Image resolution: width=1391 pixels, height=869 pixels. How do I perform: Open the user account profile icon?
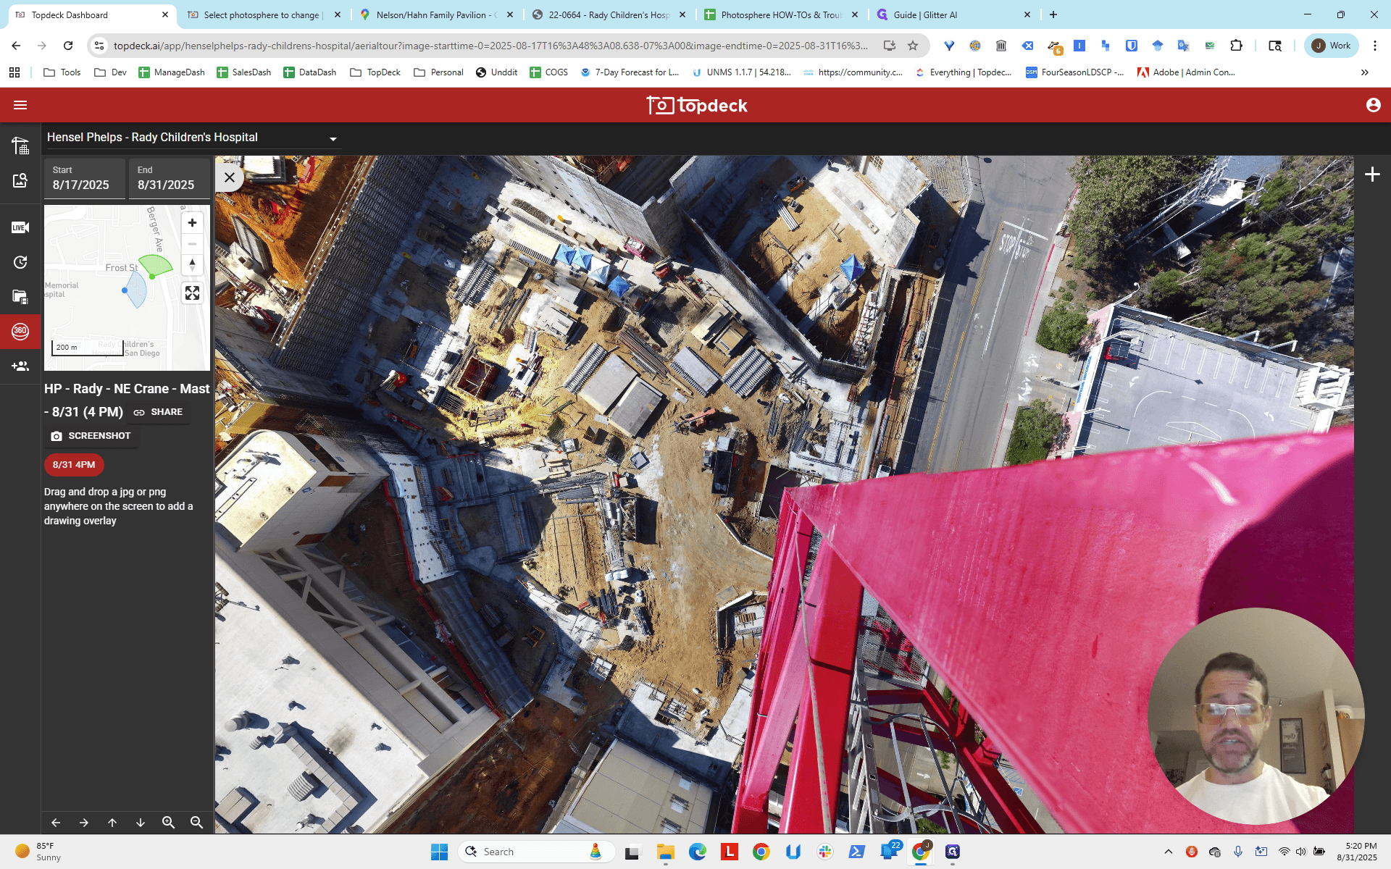[1373, 105]
